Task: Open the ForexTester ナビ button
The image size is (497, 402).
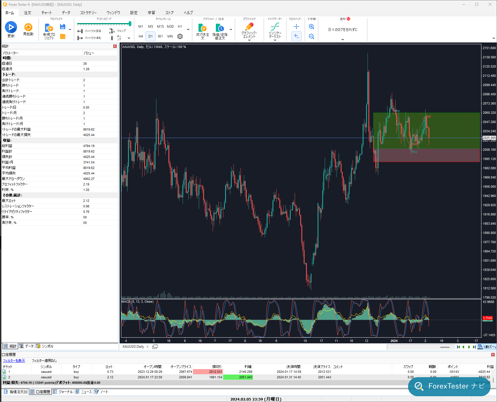Action: click(x=449, y=386)
